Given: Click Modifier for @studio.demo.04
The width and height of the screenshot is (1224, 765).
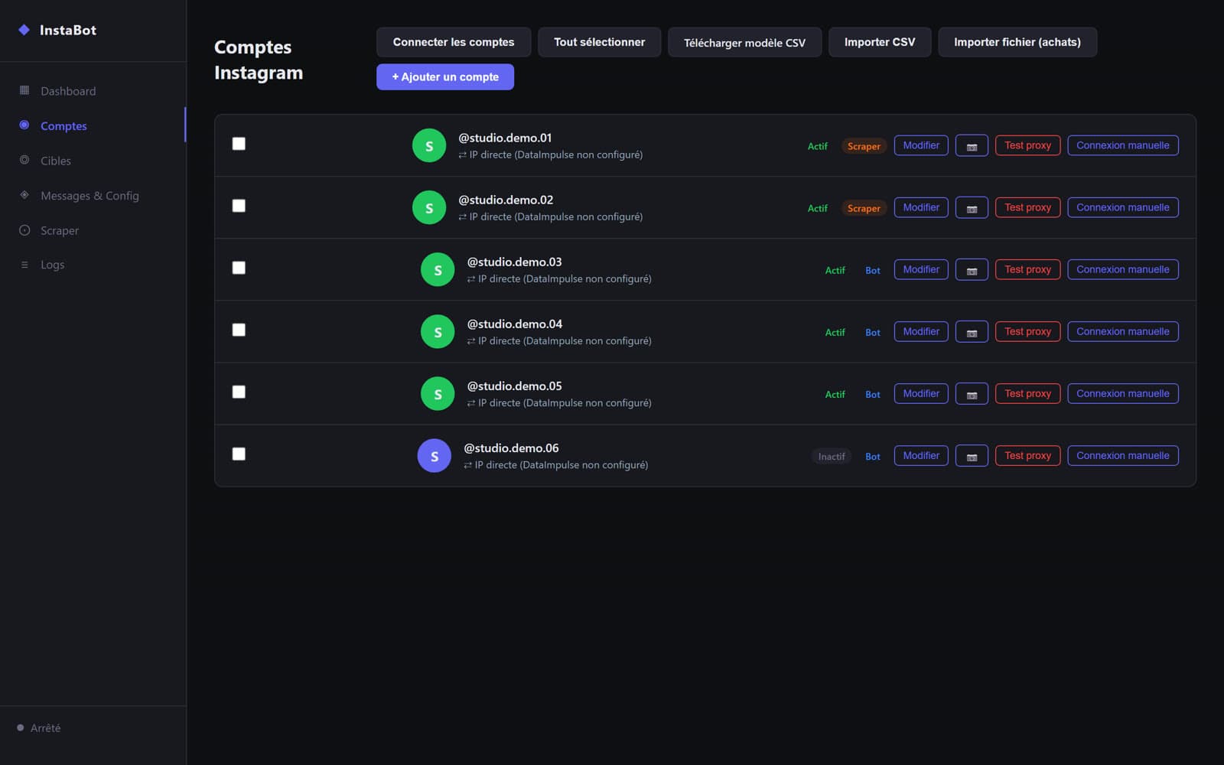Looking at the screenshot, I should 921,331.
